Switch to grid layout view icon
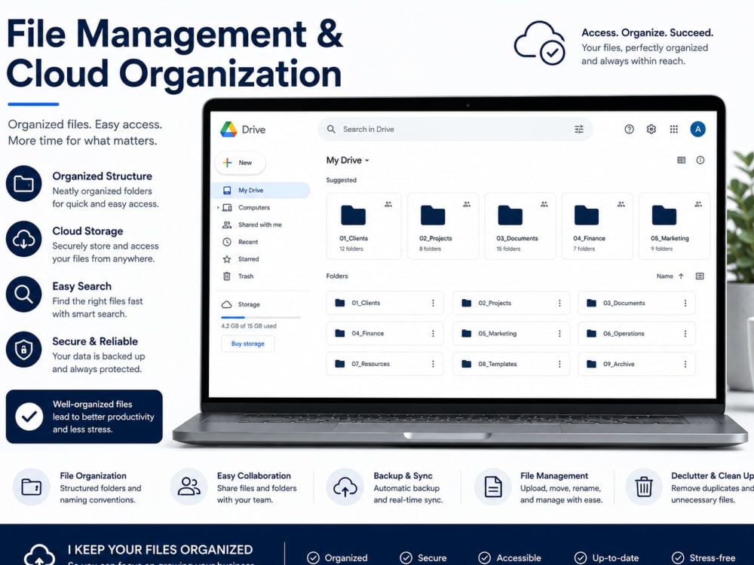The image size is (754, 565). coord(681,160)
